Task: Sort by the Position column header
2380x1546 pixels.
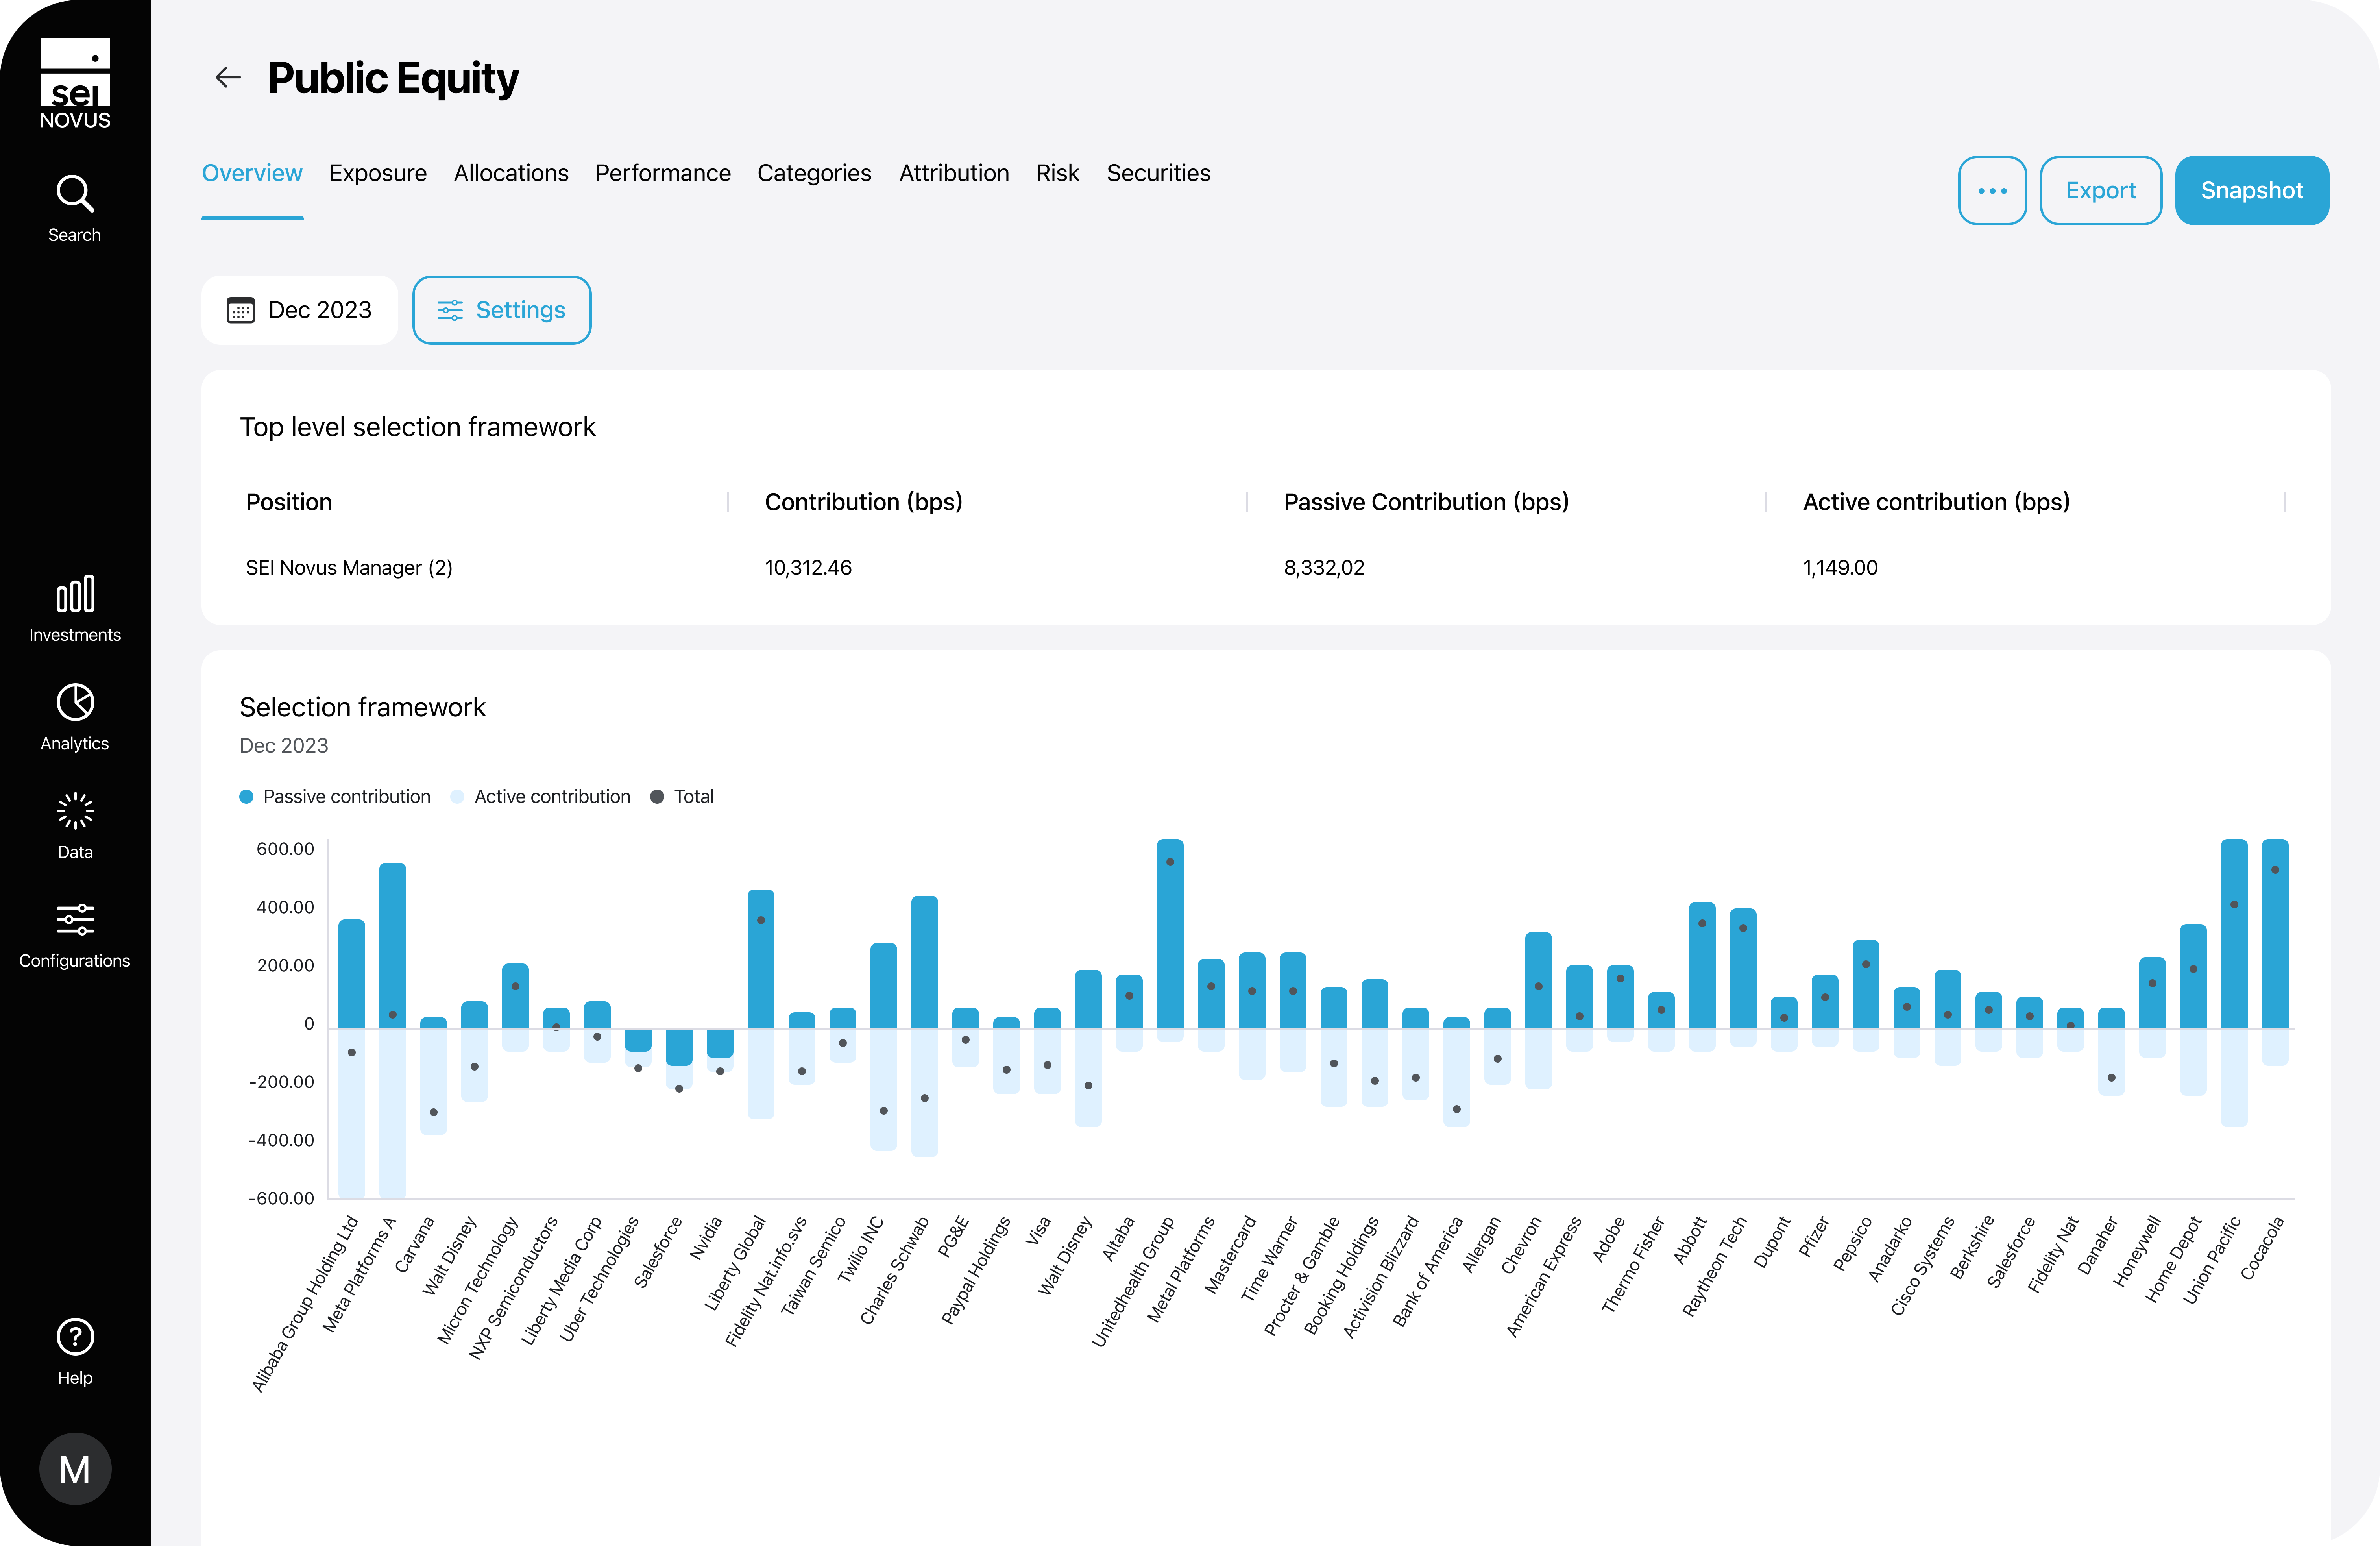Action: tap(289, 502)
